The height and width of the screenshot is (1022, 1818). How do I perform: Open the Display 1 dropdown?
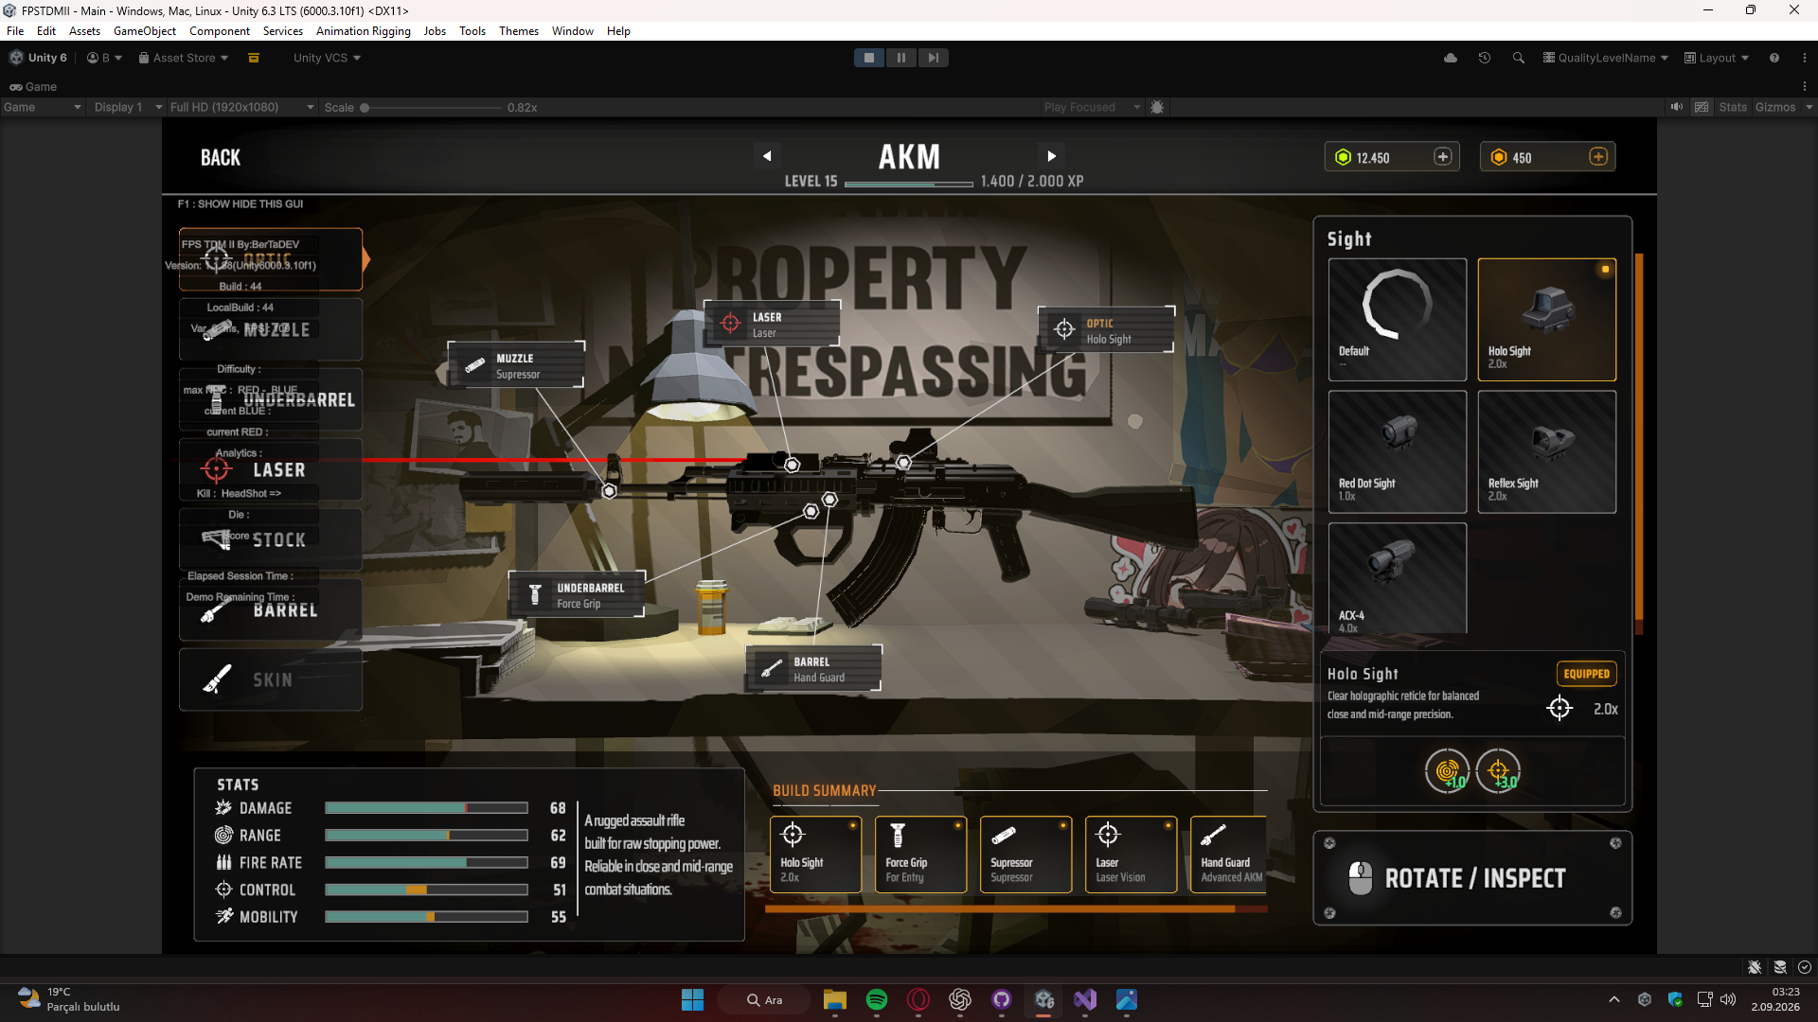click(x=128, y=107)
